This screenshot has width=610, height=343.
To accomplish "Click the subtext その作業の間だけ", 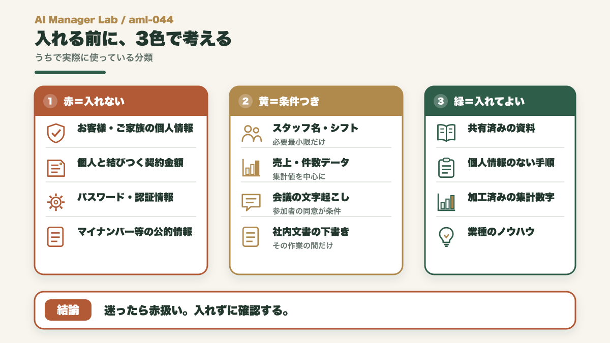I will click(303, 245).
